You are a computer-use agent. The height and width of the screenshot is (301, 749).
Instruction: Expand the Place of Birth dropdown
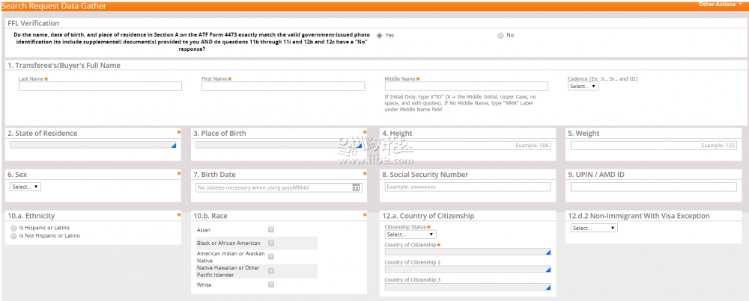pos(279,146)
